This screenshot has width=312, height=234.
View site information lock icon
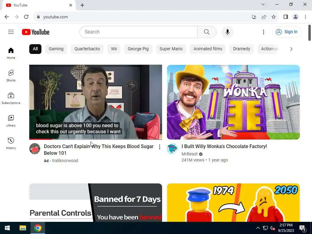[38, 17]
